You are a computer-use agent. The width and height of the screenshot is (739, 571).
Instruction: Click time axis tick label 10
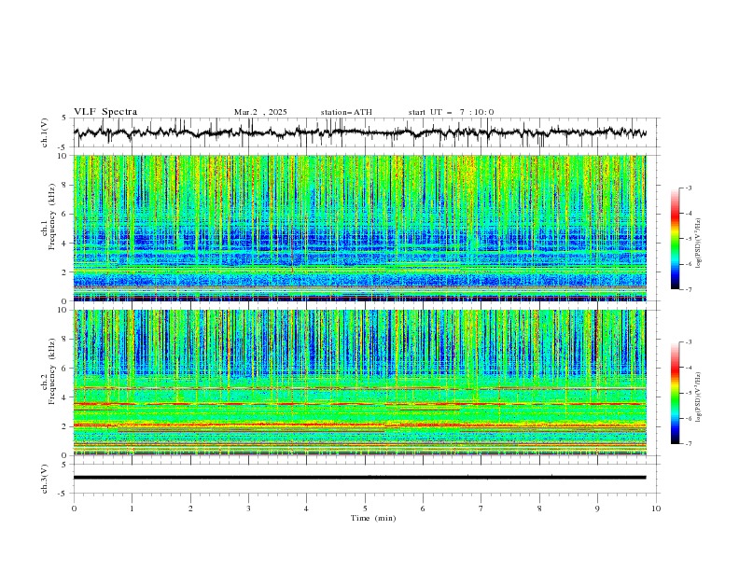[656, 508]
